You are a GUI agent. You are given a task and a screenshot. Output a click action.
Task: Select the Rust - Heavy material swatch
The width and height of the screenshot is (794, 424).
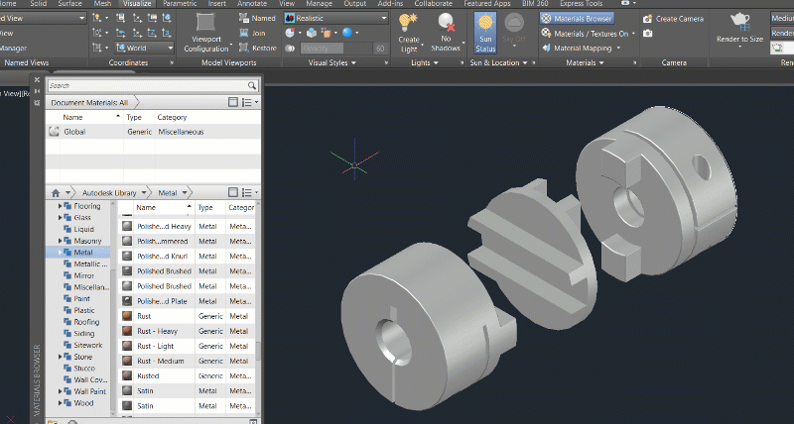click(128, 331)
